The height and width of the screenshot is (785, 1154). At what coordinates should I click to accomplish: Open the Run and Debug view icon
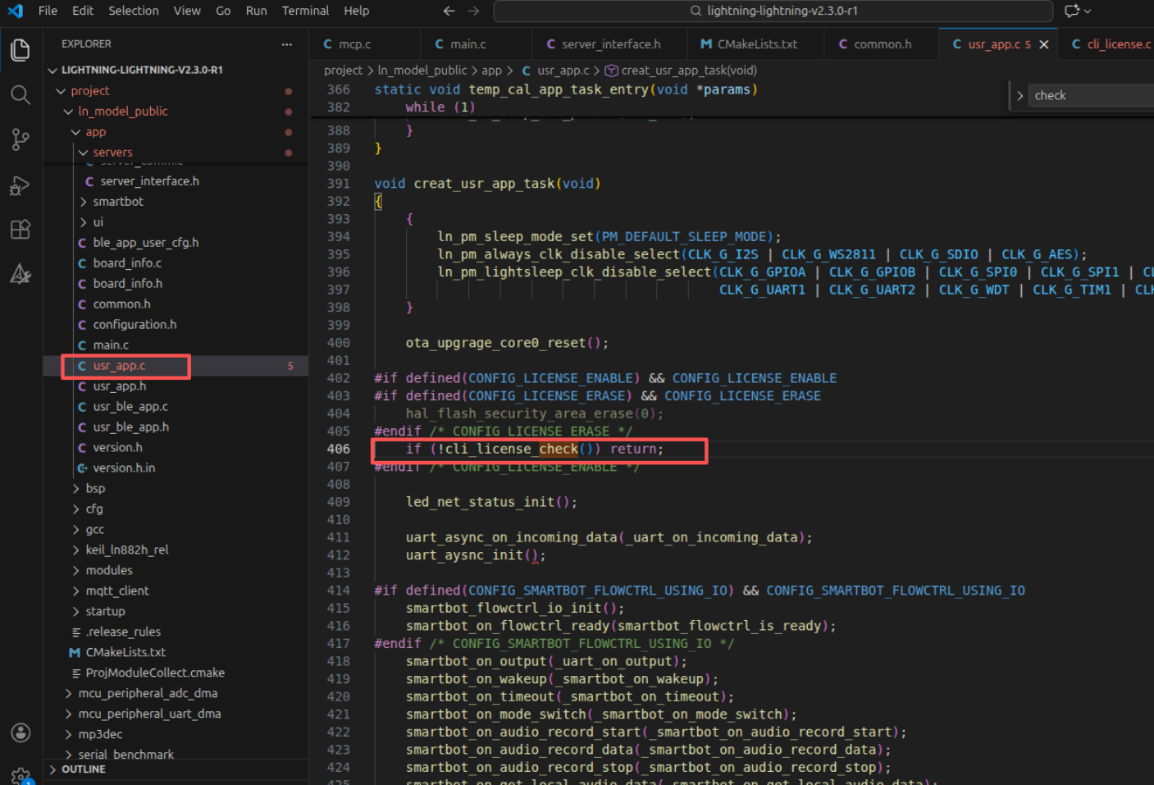tap(21, 185)
